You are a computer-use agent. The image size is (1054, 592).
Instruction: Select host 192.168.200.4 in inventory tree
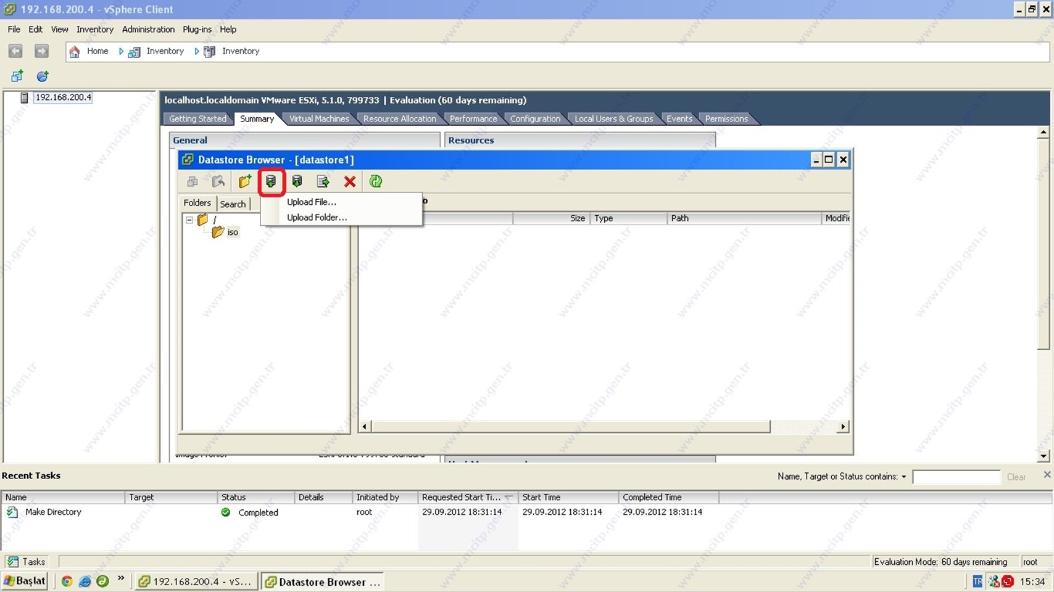point(63,97)
